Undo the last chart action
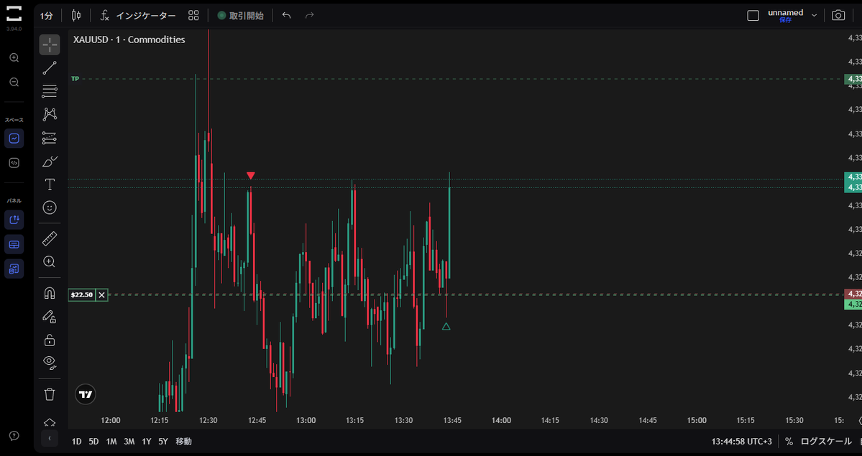Screen dimensions: 862x456 pyautogui.click(x=286, y=16)
